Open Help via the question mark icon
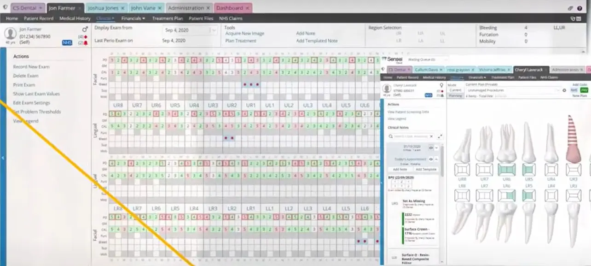The width and height of the screenshot is (591, 266). pos(579,8)
